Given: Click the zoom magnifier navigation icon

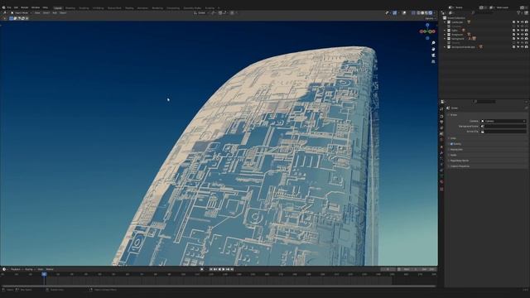Looking at the screenshot, I should (x=433, y=43).
